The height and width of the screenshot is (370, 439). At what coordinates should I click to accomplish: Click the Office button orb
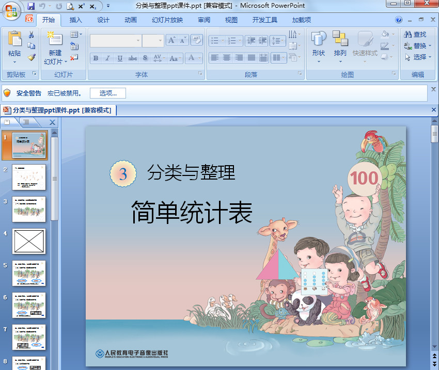[11, 11]
